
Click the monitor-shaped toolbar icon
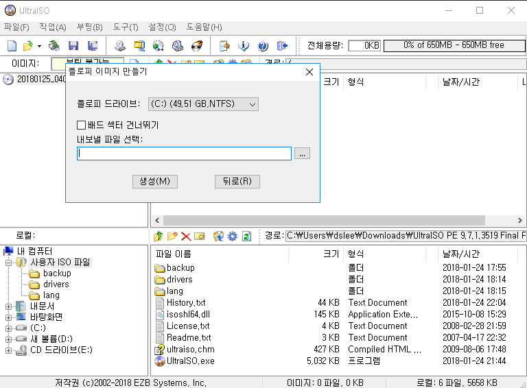[x=139, y=46]
